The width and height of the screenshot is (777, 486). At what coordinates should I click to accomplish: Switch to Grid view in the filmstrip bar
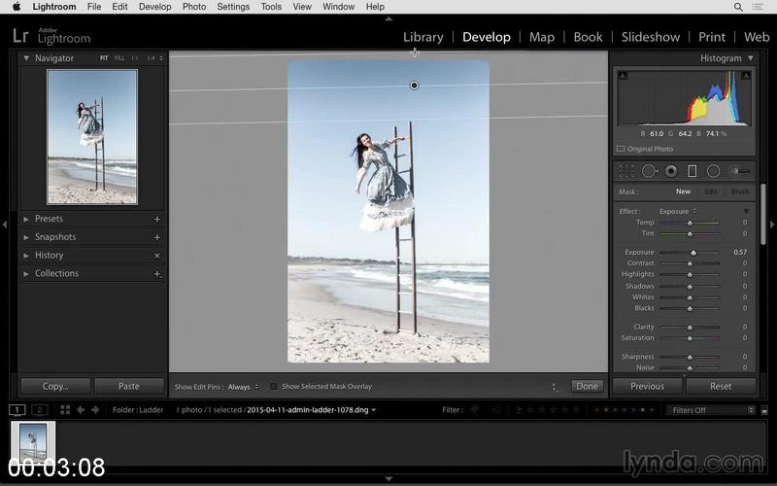click(x=65, y=409)
